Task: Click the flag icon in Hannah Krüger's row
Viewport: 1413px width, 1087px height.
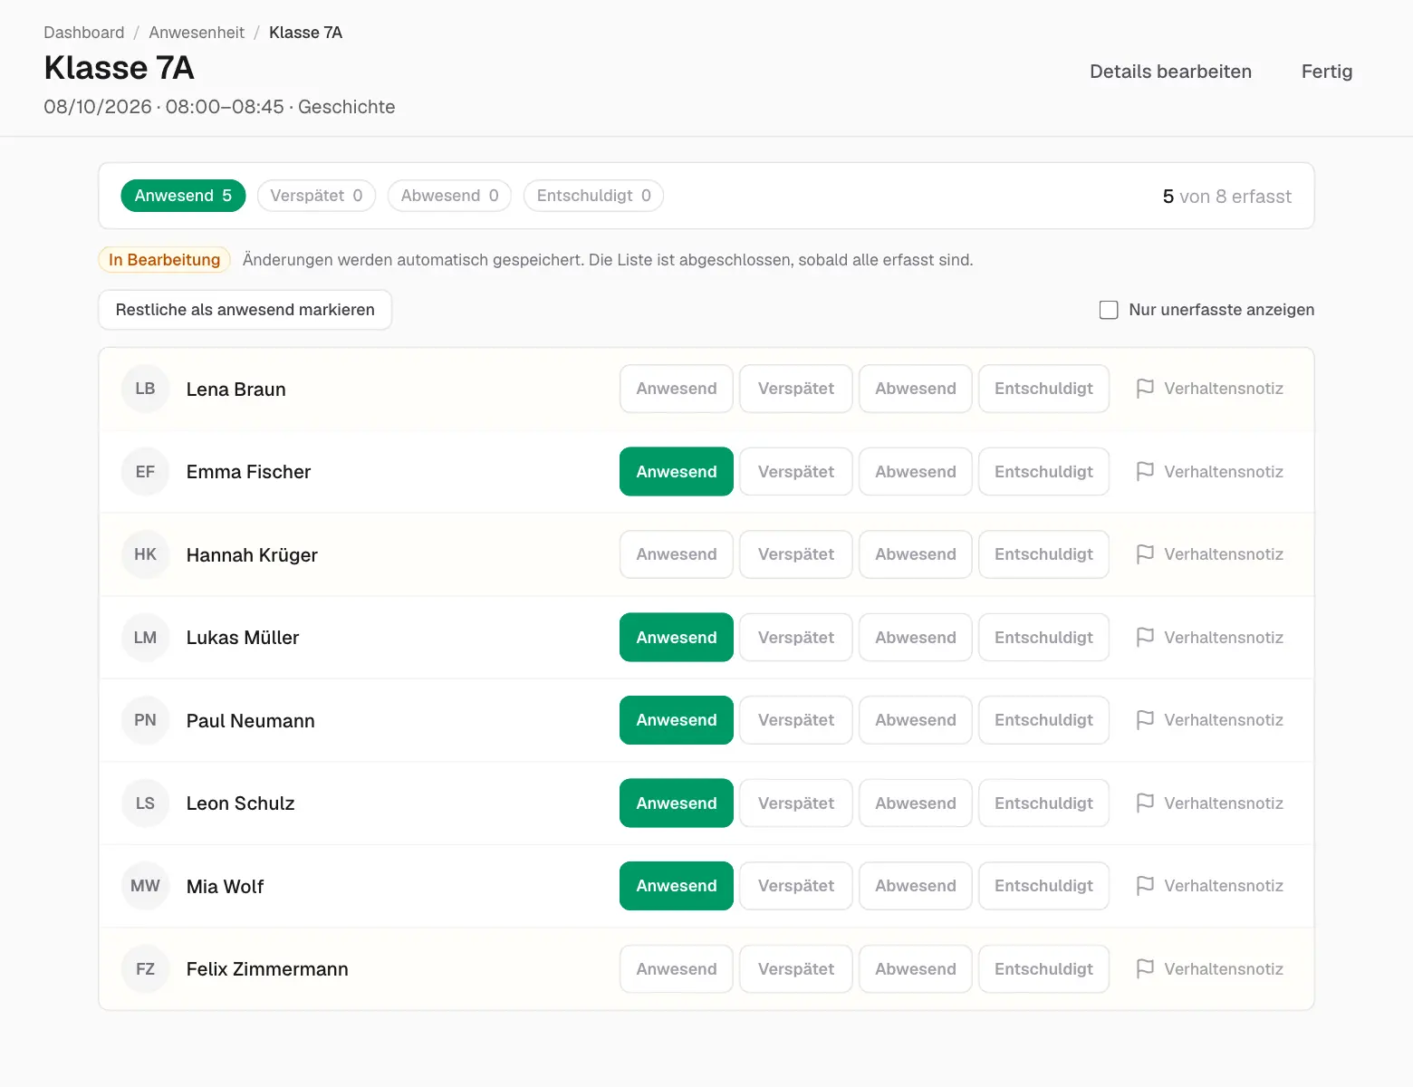Action: (x=1145, y=554)
